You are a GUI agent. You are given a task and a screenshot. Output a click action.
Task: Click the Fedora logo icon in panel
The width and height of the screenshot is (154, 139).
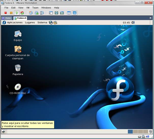pos(4,22)
